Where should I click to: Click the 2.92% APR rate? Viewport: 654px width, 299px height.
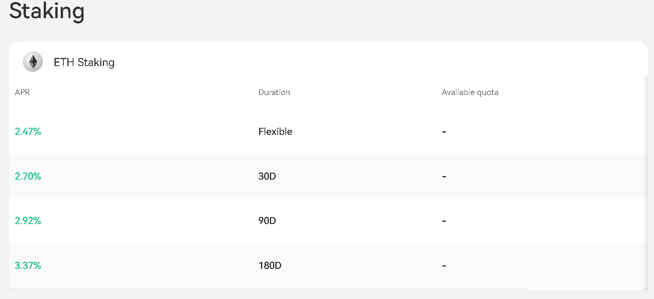(x=28, y=221)
